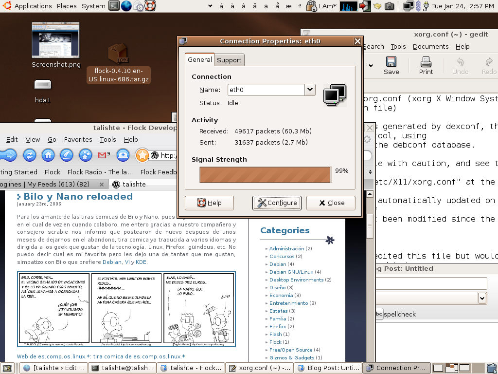
Task: Switch to the Support tab
Action: (x=229, y=60)
